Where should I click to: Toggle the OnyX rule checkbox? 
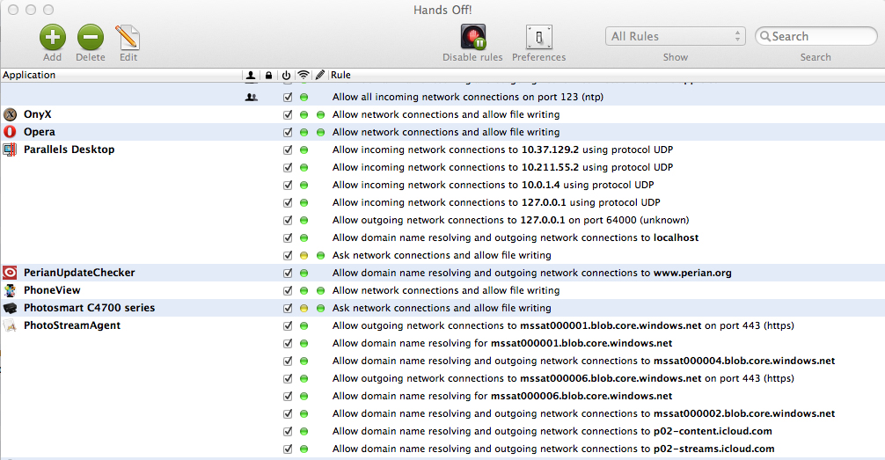[x=288, y=114]
